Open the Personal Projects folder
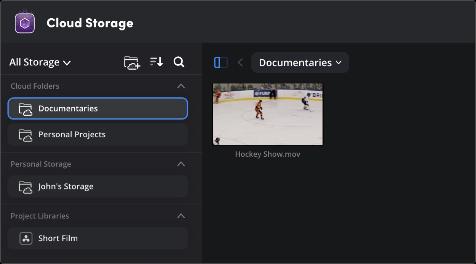Screen dimensions: 476x264 point(98,134)
